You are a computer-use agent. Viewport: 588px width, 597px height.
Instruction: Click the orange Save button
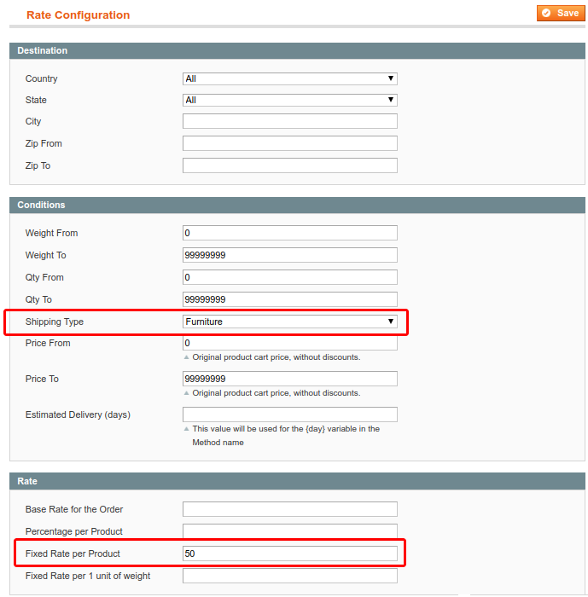tap(560, 13)
